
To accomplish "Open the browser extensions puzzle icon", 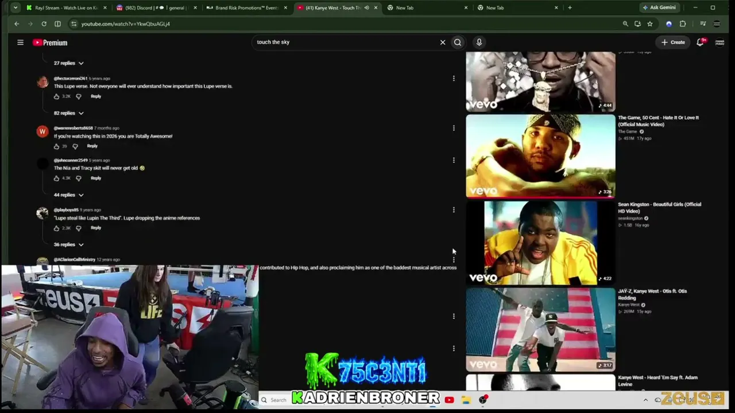I will 683,24.
